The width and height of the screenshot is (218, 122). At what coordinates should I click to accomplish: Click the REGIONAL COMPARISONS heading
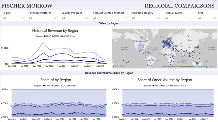coord(180,6)
